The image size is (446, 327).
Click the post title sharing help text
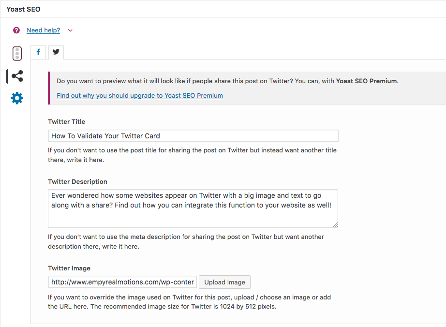[x=192, y=155]
